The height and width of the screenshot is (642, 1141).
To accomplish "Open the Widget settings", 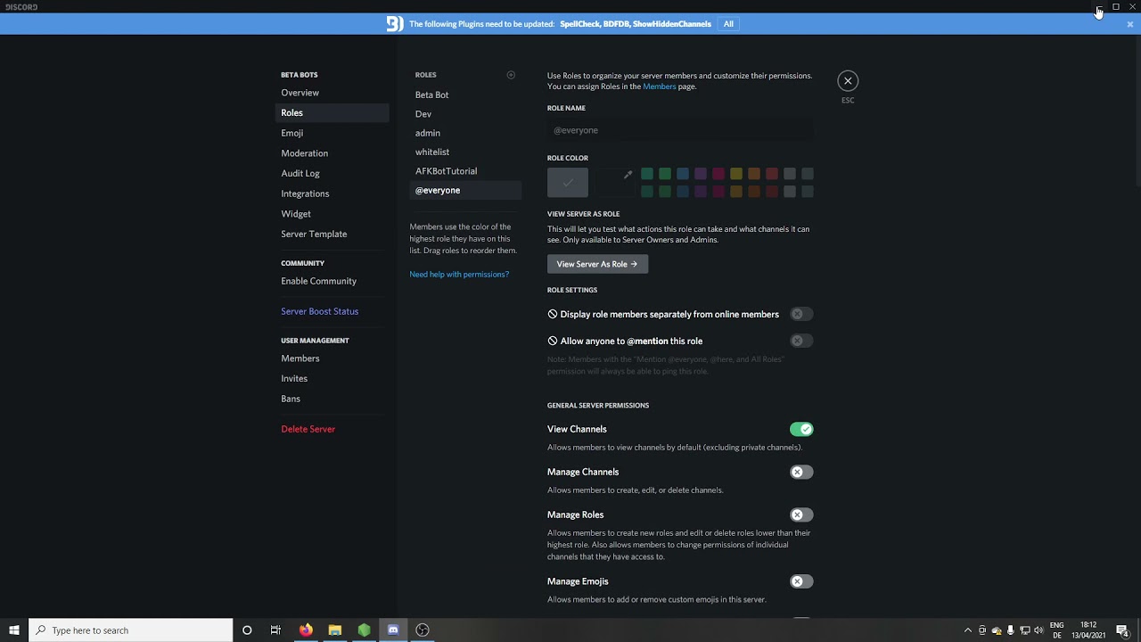I will tap(332, 214).
